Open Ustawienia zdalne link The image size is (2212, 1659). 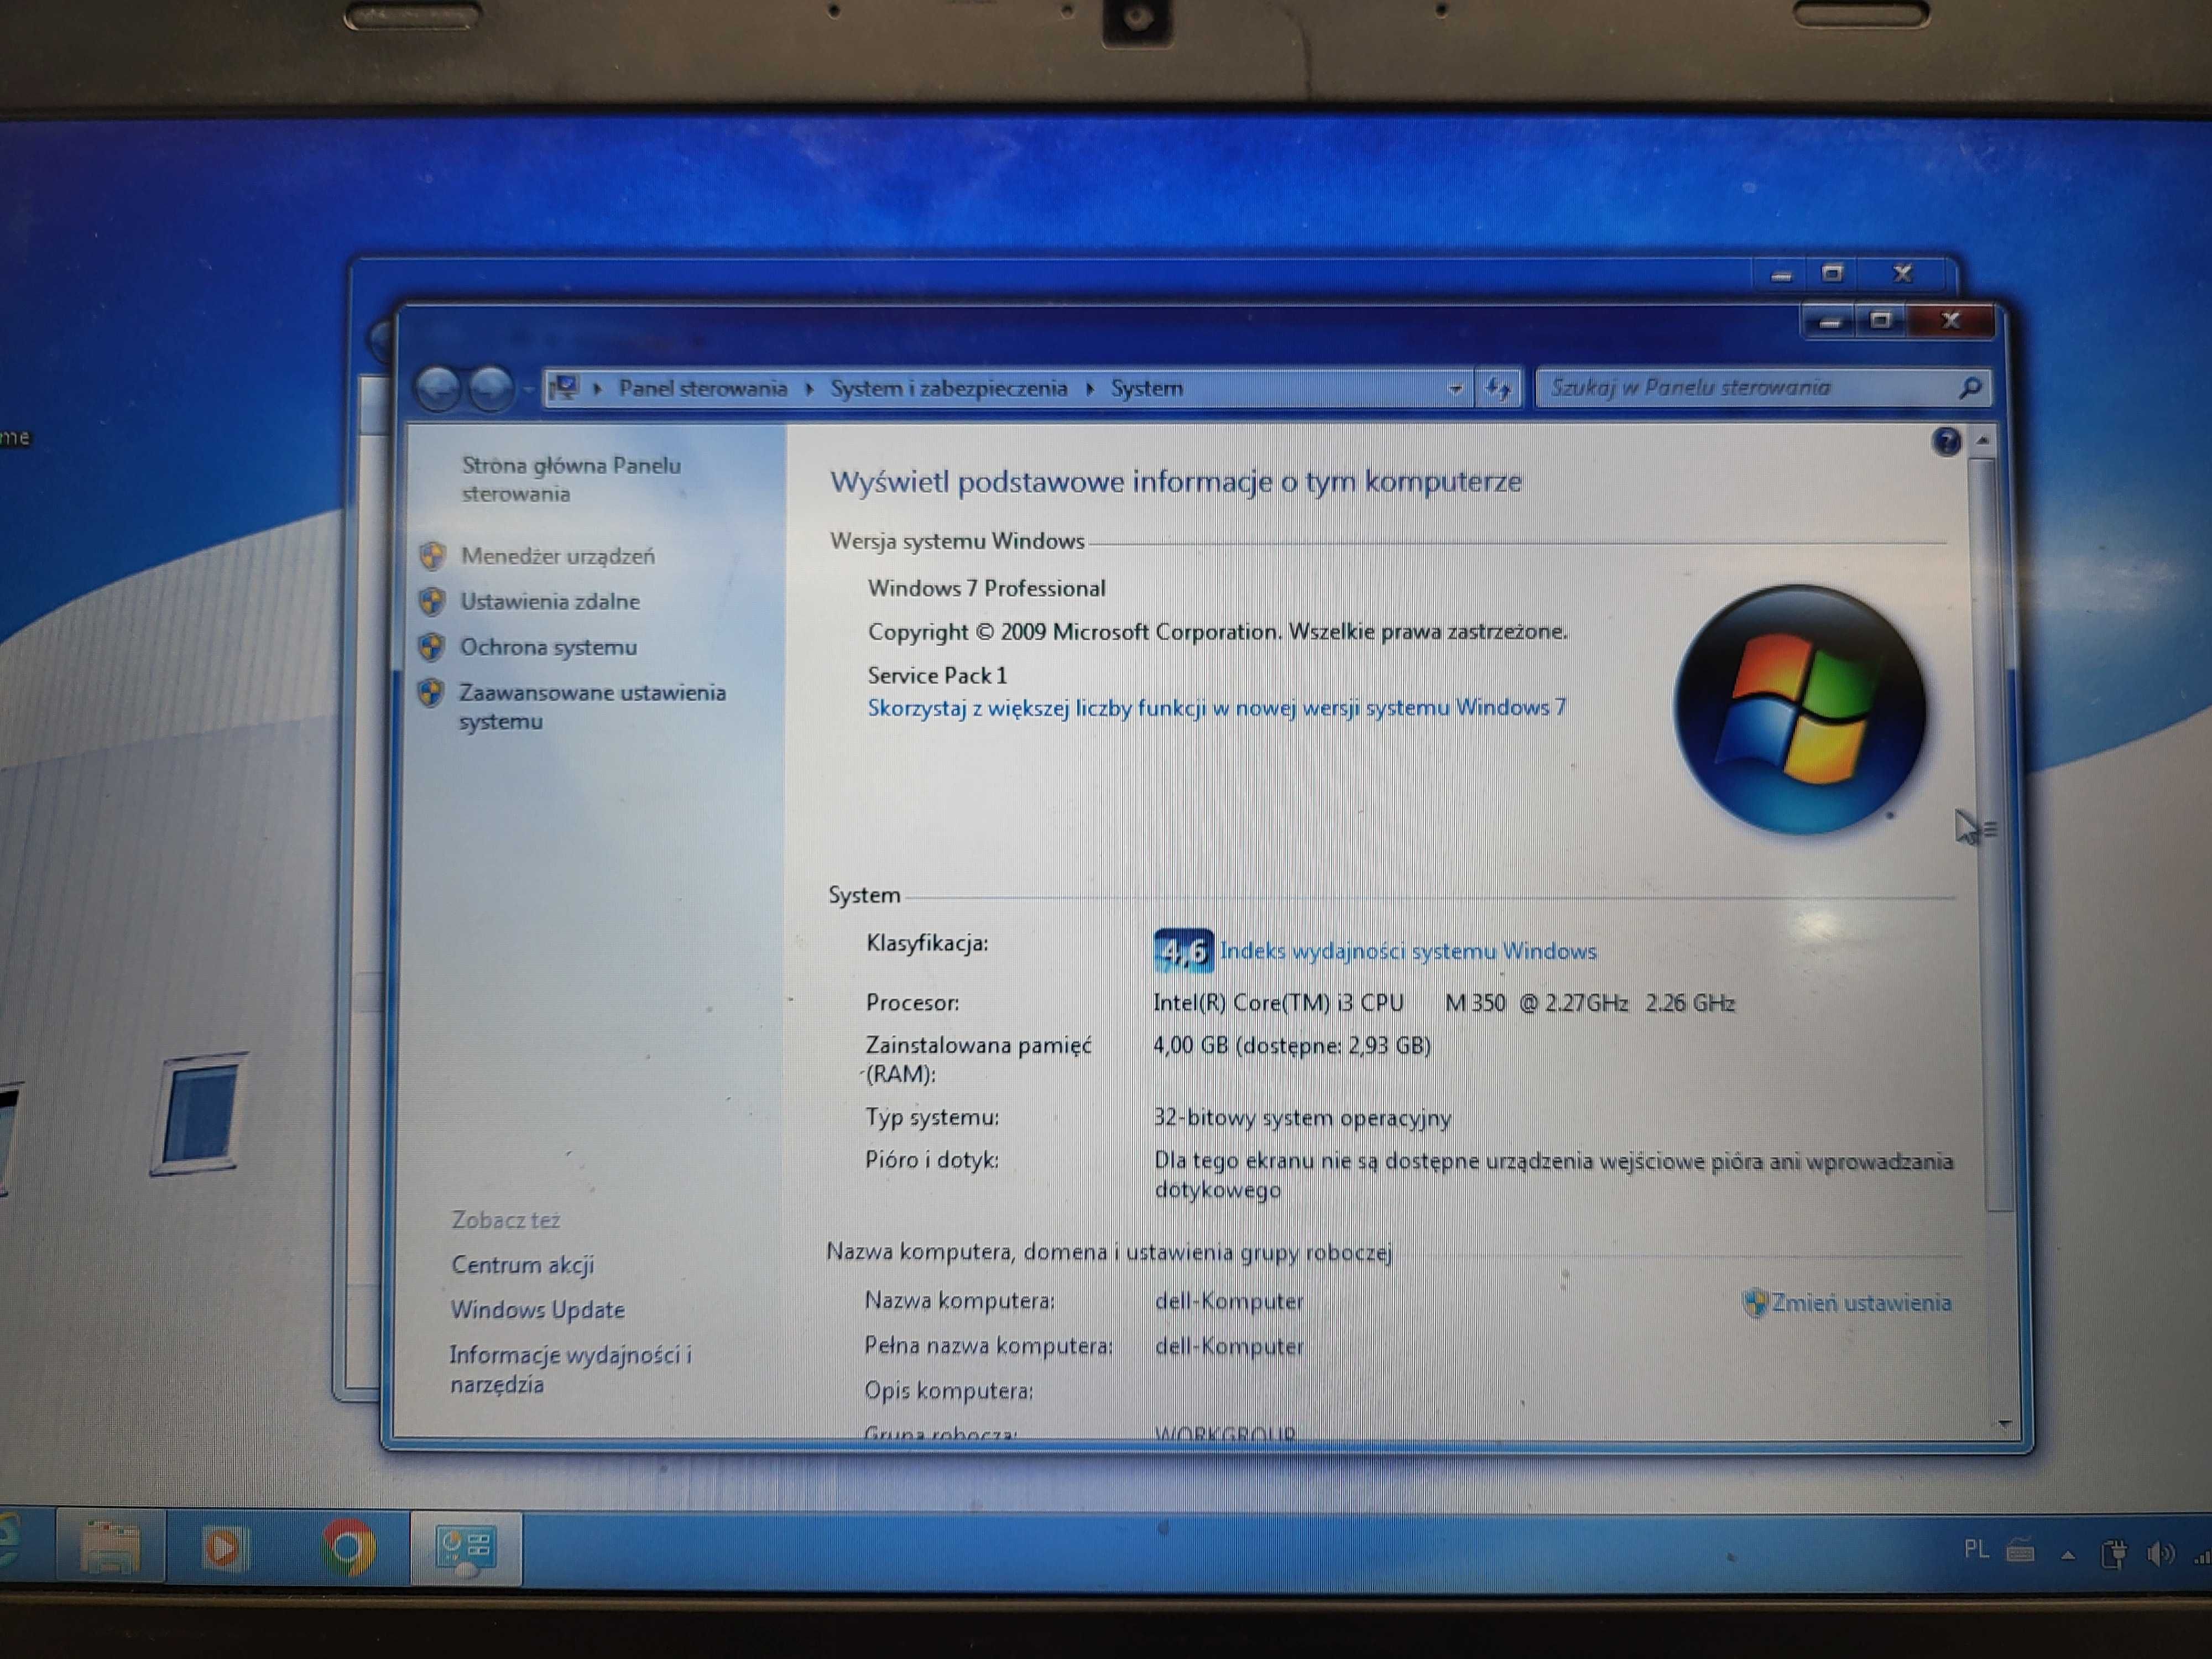click(x=550, y=601)
